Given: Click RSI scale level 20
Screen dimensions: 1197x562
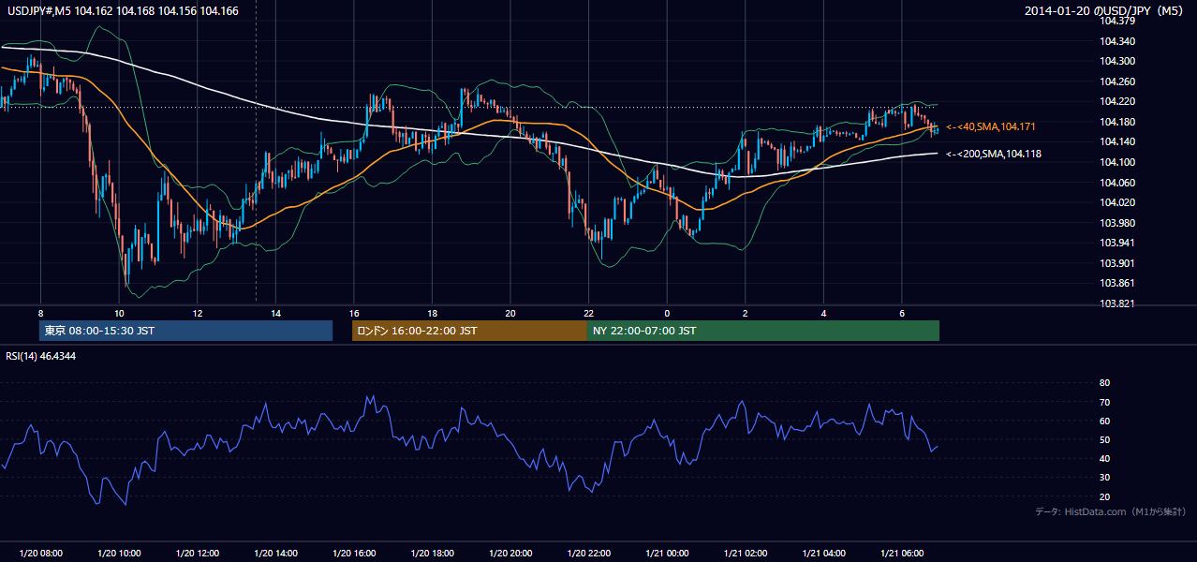Looking at the screenshot, I should [1104, 496].
